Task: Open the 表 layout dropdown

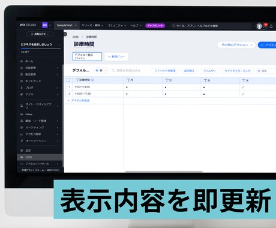Action: click(101, 71)
